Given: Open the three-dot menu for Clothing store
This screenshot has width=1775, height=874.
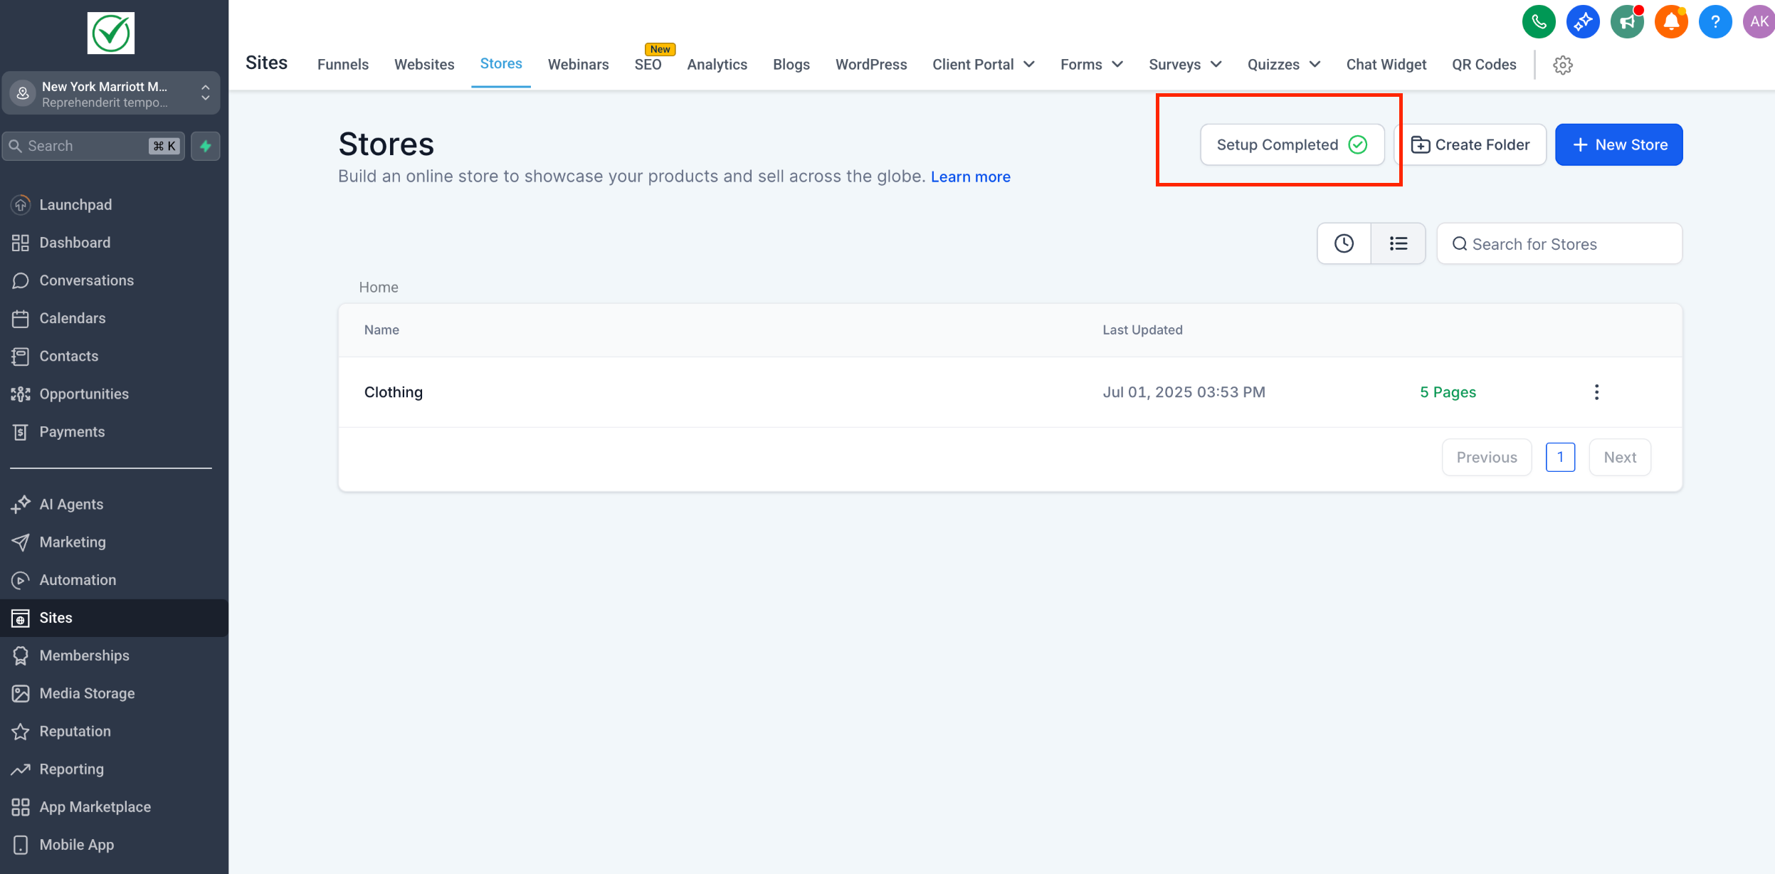Looking at the screenshot, I should [1596, 392].
